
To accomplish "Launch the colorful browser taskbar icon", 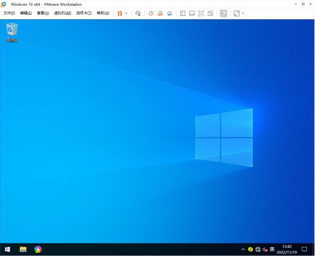I will pos(38,249).
